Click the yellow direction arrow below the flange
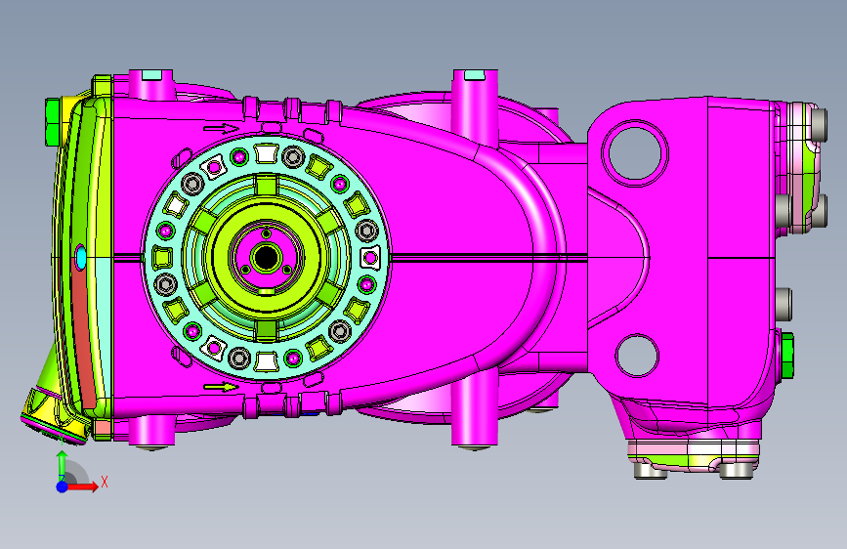 pos(221,387)
